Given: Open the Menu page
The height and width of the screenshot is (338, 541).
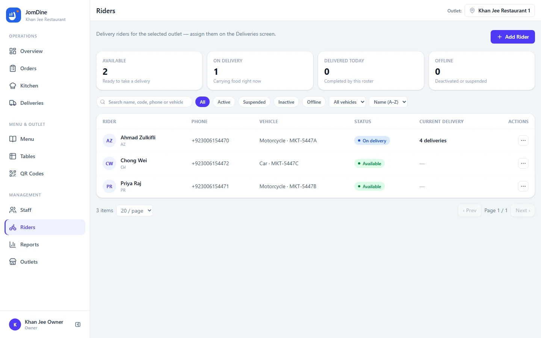Looking at the screenshot, I should [45, 139].
